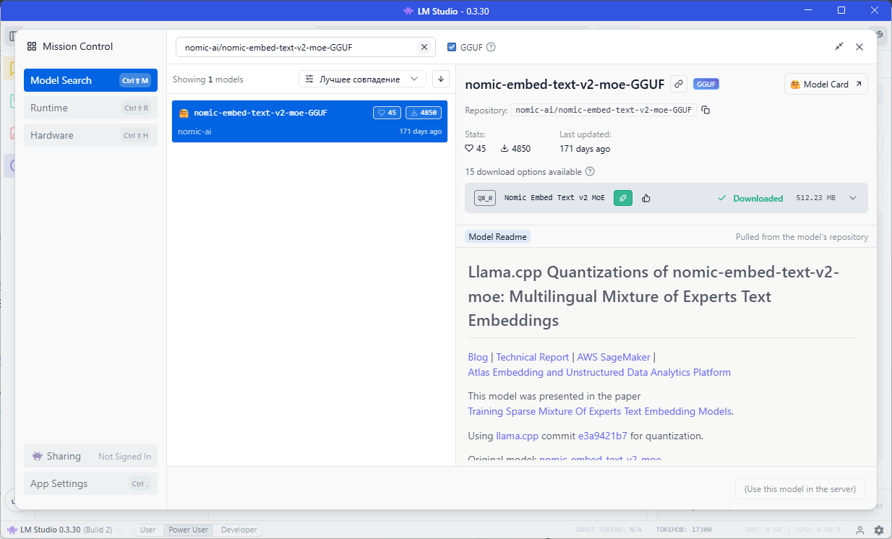Viewport: 892px width, 539px height.
Task: Switch to Developer mode
Action: [239, 530]
